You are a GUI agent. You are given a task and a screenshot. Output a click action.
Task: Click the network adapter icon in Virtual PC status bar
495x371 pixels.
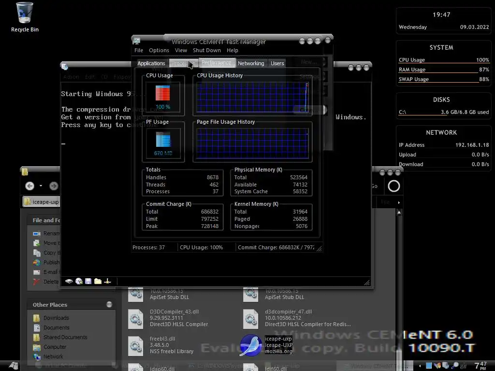[x=107, y=281]
